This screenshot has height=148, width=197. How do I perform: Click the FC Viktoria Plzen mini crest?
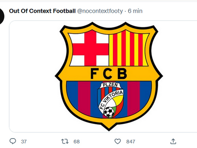[110, 100]
